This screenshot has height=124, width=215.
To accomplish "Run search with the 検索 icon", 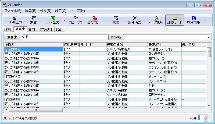I will coord(116,20).
